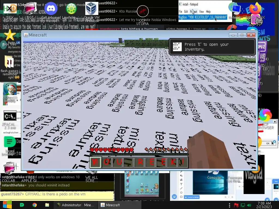This screenshot has width=279, height=209.
Task: Click the network monitor tray icon
Action: (243, 205)
